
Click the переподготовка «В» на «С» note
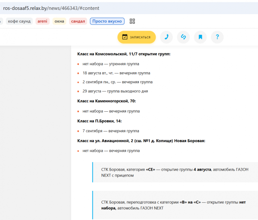tap(175, 205)
